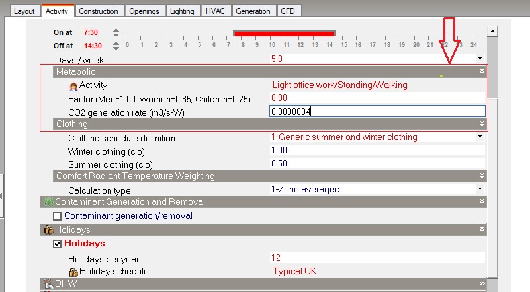Decrease the Off at time
The height and width of the screenshot is (292, 530).
pos(116,48)
